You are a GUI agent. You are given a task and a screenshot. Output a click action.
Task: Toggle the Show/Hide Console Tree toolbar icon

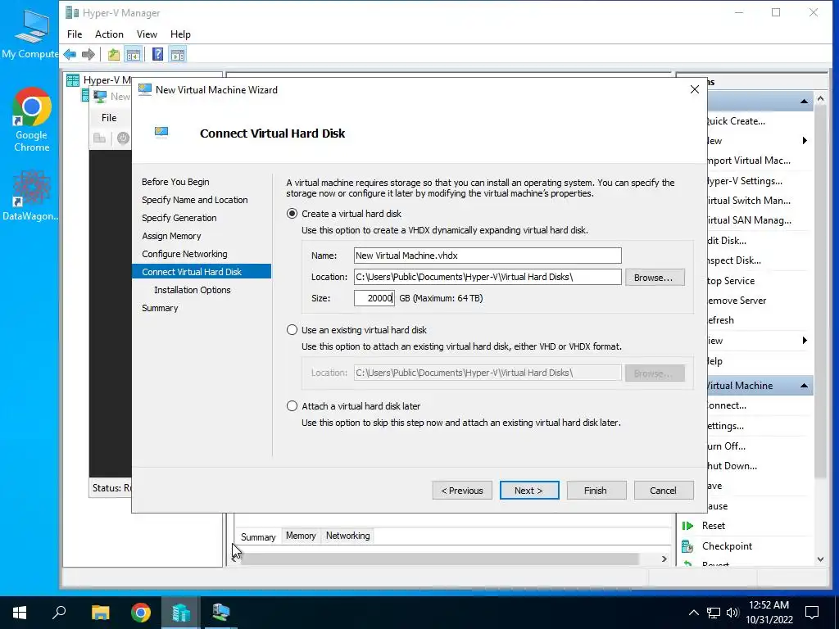tap(134, 54)
